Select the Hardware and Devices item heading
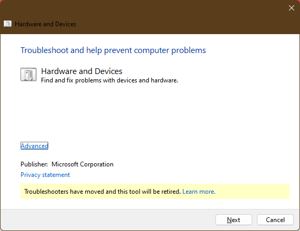This screenshot has height=231, width=300. coord(81,71)
